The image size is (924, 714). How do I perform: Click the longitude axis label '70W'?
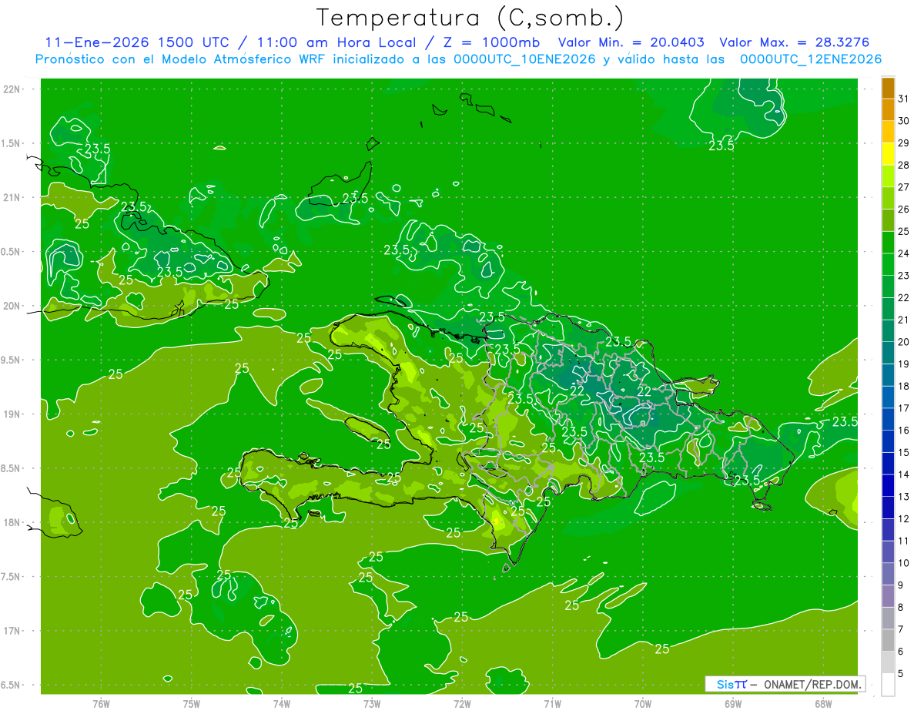point(643,703)
